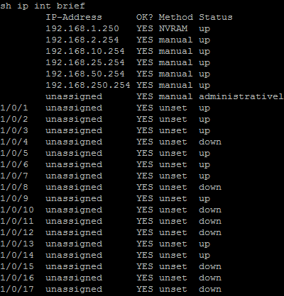Click interface 1/0/1 label
This screenshot has width=284, height=296.
[x=14, y=108]
